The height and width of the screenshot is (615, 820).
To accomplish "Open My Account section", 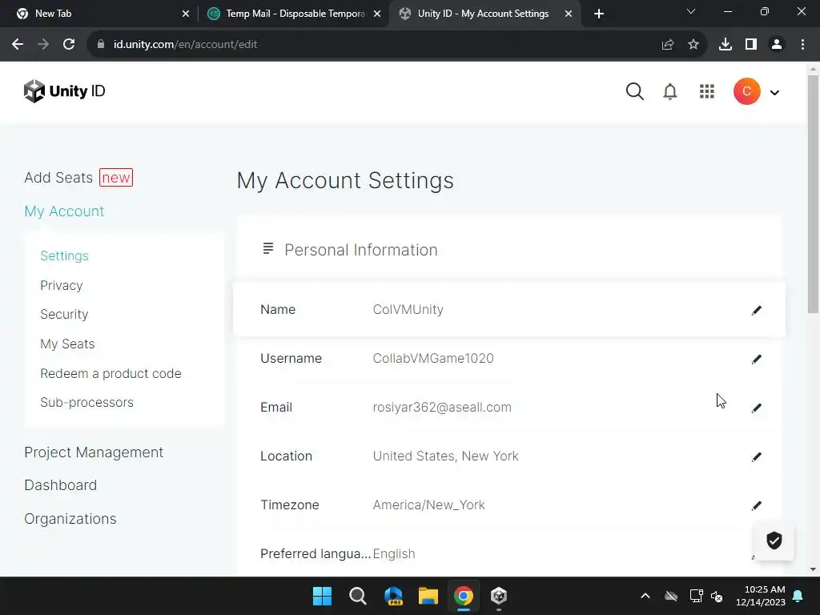I will (x=64, y=211).
